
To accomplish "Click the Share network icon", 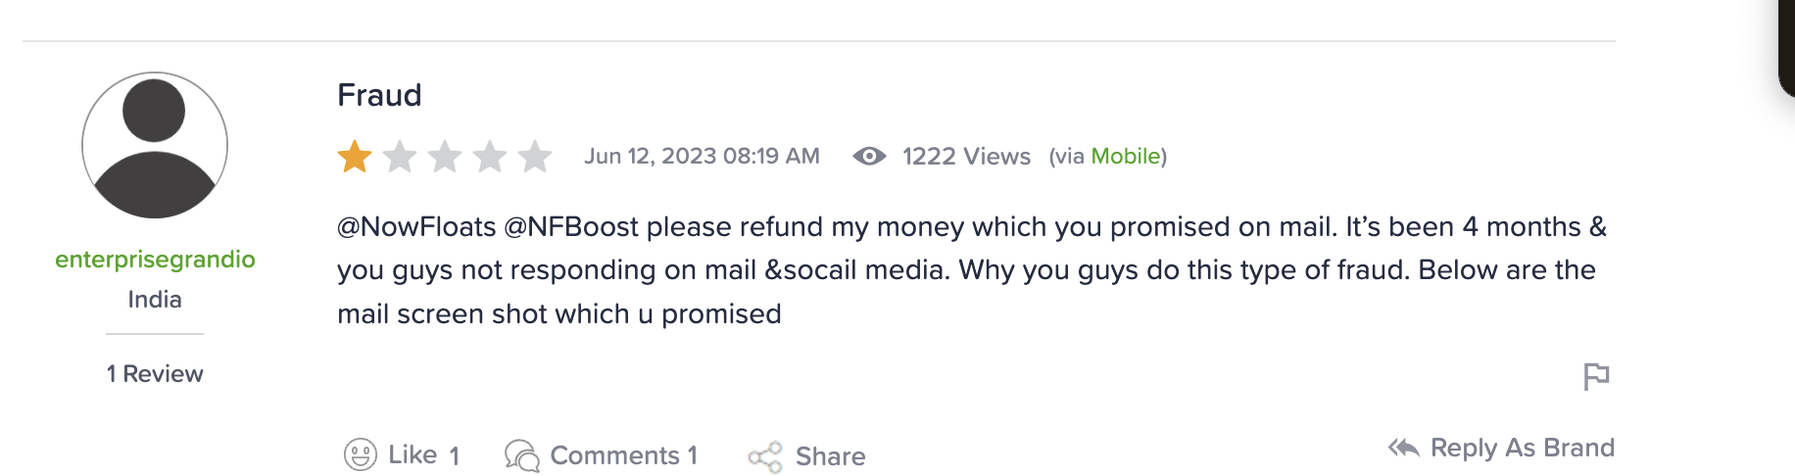I will 765,456.
